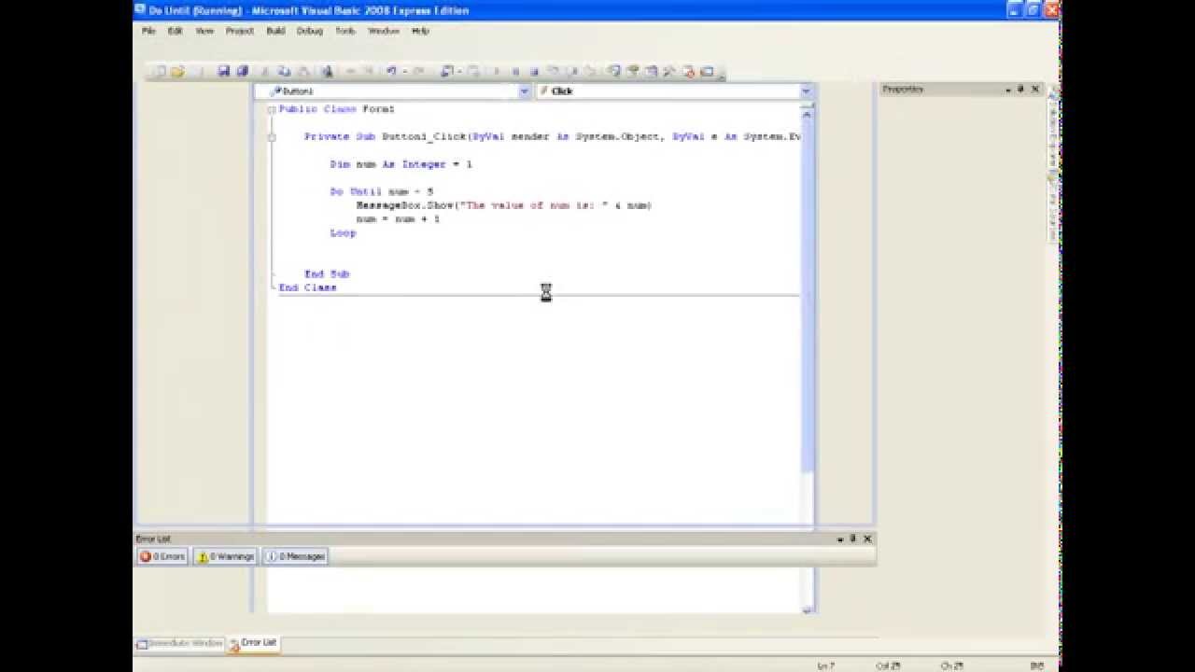
Task: Open Toolbox from the toolbar icon
Action: pyautogui.click(x=668, y=71)
